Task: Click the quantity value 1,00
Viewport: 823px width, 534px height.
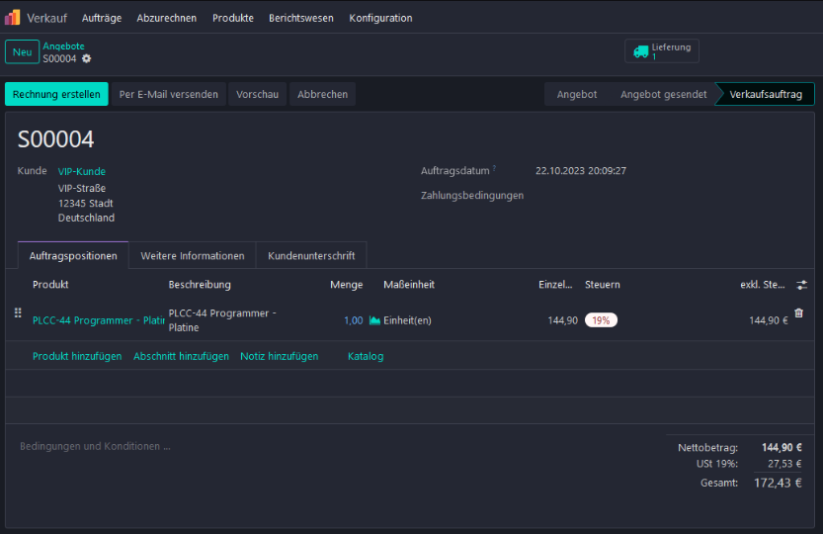Action: click(354, 320)
